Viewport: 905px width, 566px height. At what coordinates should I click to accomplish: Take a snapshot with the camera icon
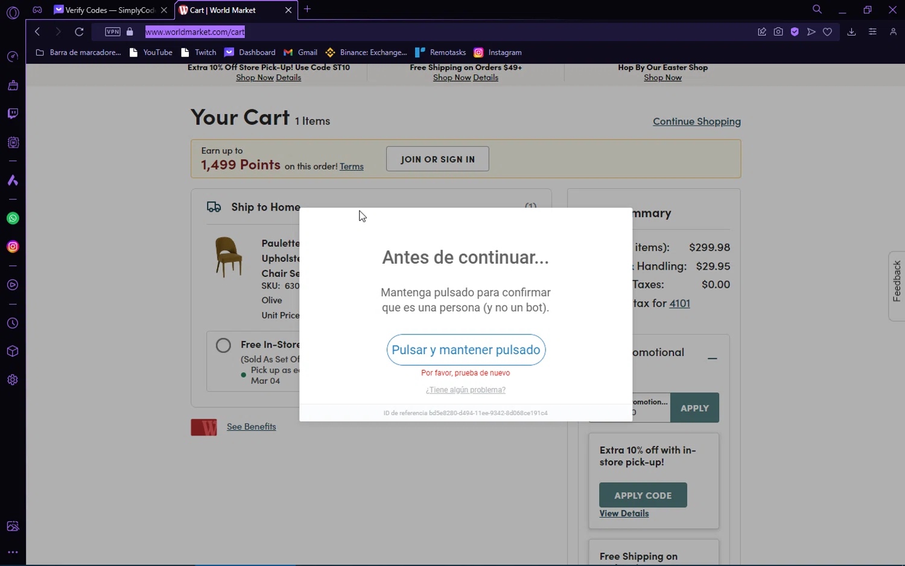(x=778, y=31)
